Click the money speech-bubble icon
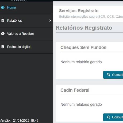This screenshot has width=123, height=123. pos(3,34)
